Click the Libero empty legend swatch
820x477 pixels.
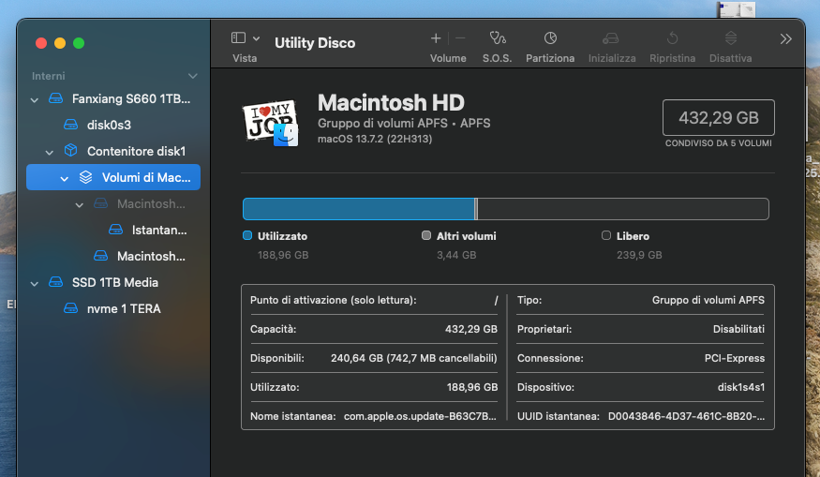point(606,235)
